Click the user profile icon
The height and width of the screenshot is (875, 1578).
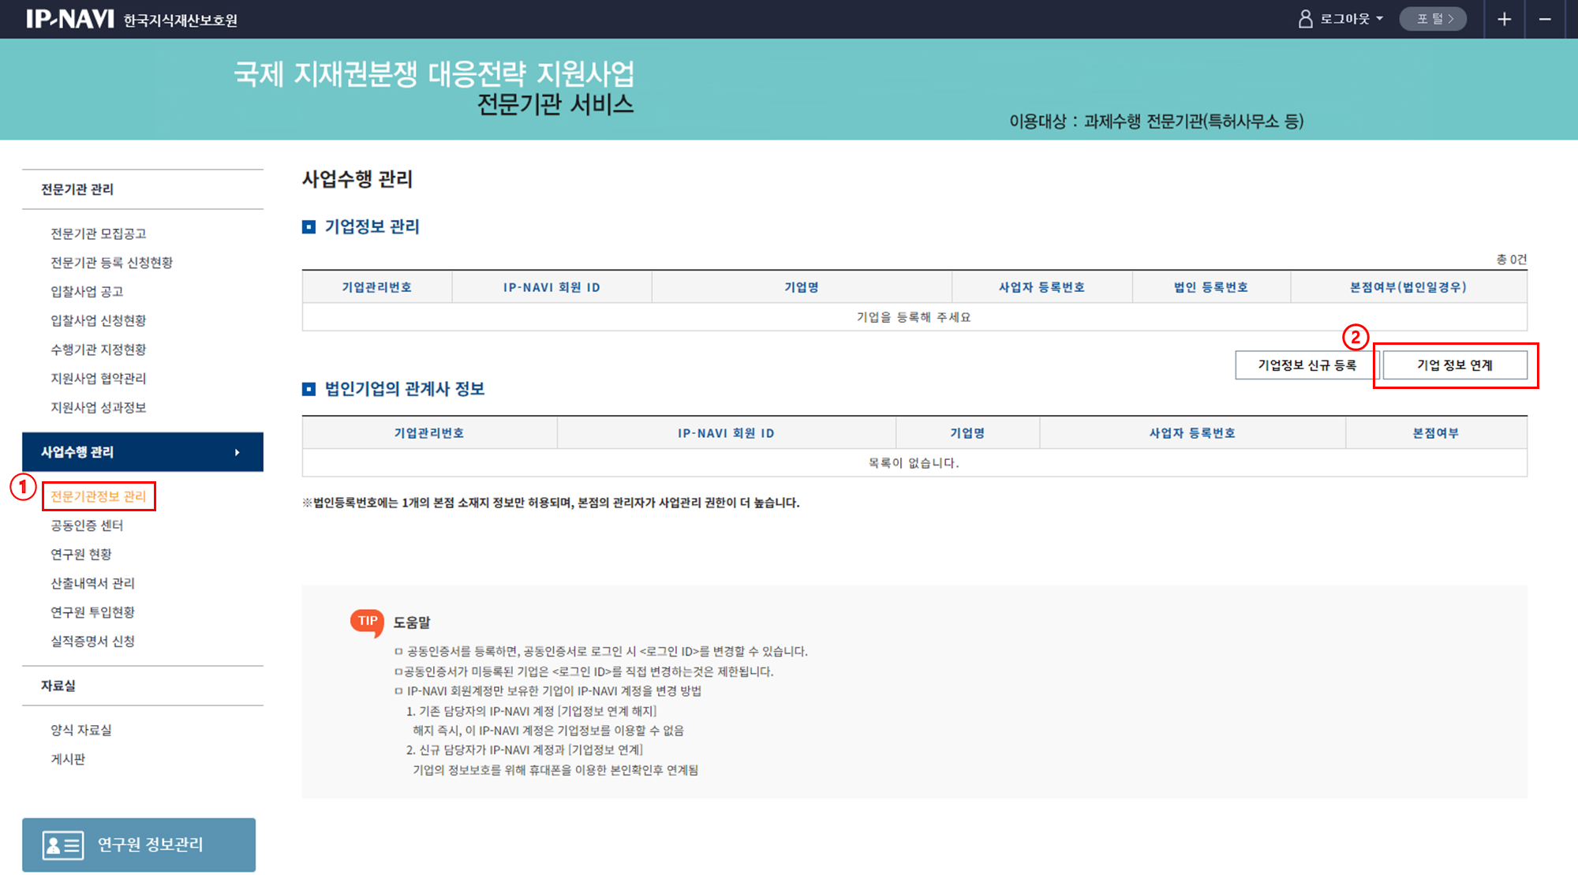[1305, 19]
